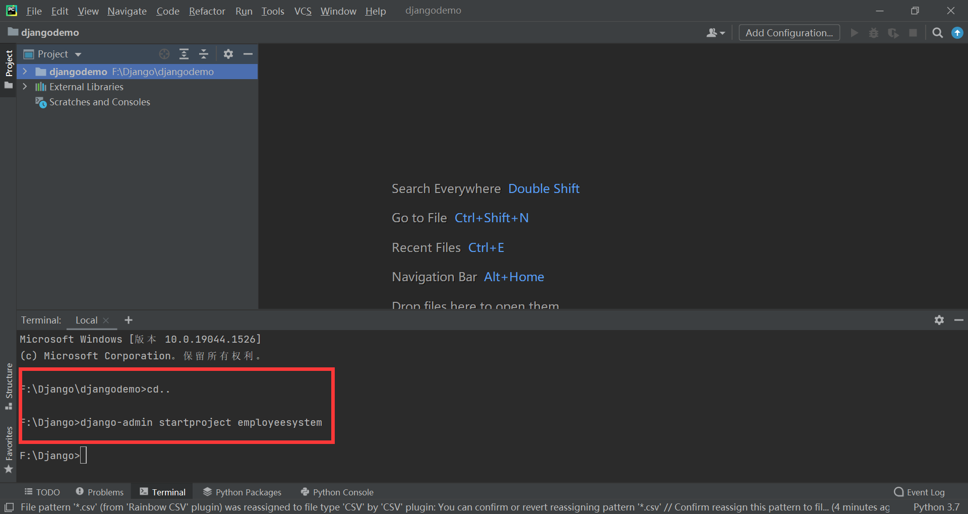Click Add Configuration button
The image size is (968, 514).
point(789,33)
